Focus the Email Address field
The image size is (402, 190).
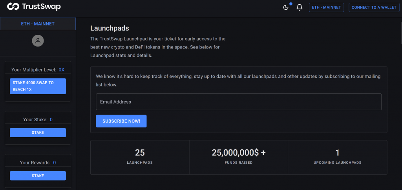(x=239, y=102)
